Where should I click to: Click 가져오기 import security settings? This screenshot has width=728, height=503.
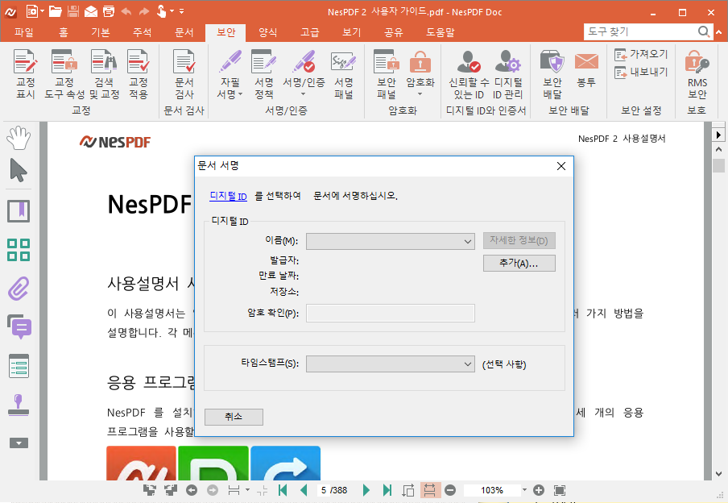(641, 54)
